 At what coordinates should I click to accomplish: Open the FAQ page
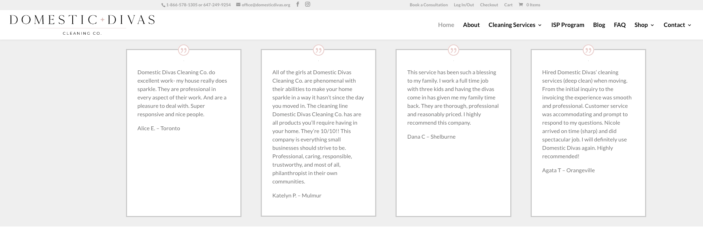[620, 25]
